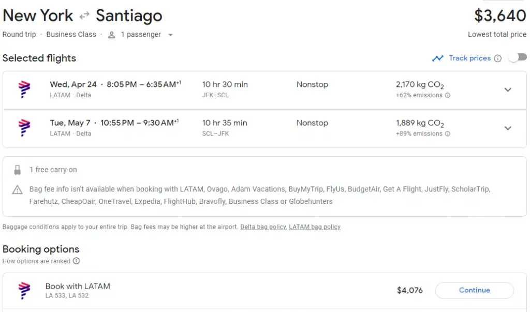Click the bag fee warning triangle icon
Image resolution: width=530 pixels, height=312 pixels.
[18, 189]
